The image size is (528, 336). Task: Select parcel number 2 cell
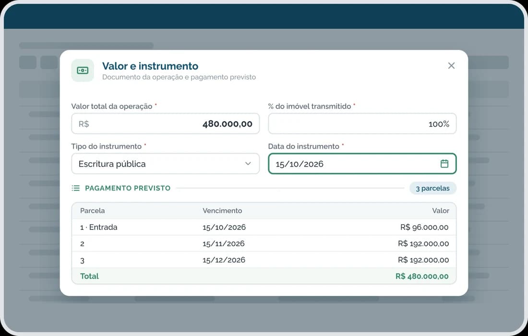[82, 244]
